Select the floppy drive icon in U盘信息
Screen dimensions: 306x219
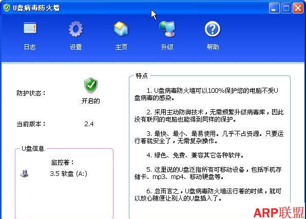[x=25, y=173]
